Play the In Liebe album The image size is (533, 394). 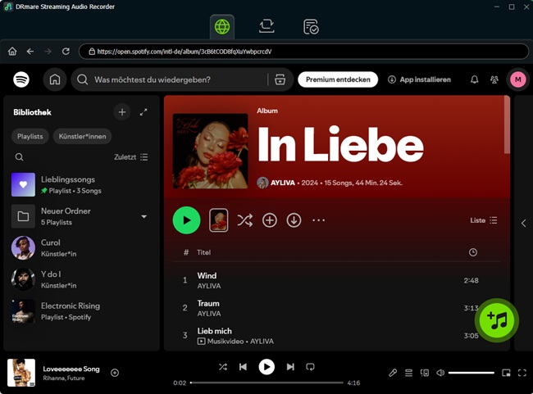click(x=186, y=220)
